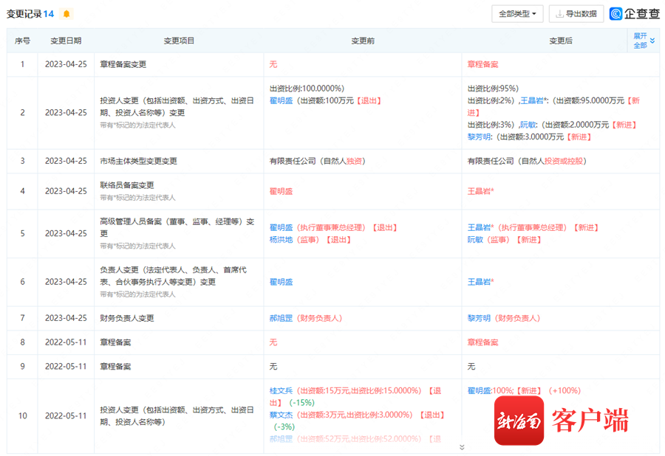Click 王晶岩 in the 联络员备案变更 row
Image resolution: width=665 pixels, height=456 pixels.
[x=480, y=191]
